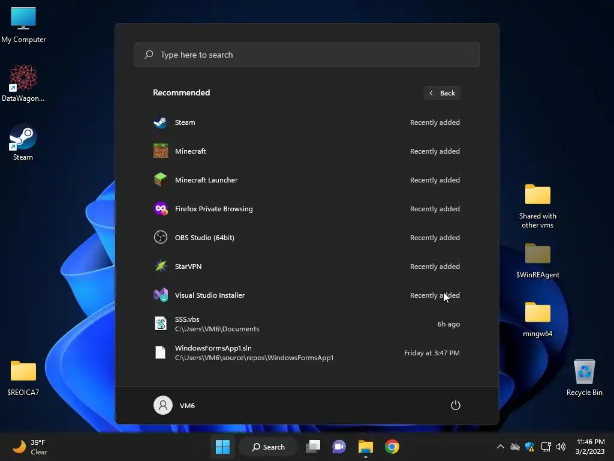Screen dimensions: 614x461
Task: Click the Back button in Recommended
Action: 442,93
